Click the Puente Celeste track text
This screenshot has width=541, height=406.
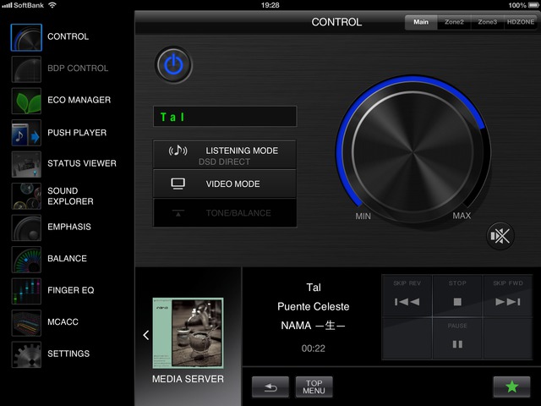click(x=314, y=306)
